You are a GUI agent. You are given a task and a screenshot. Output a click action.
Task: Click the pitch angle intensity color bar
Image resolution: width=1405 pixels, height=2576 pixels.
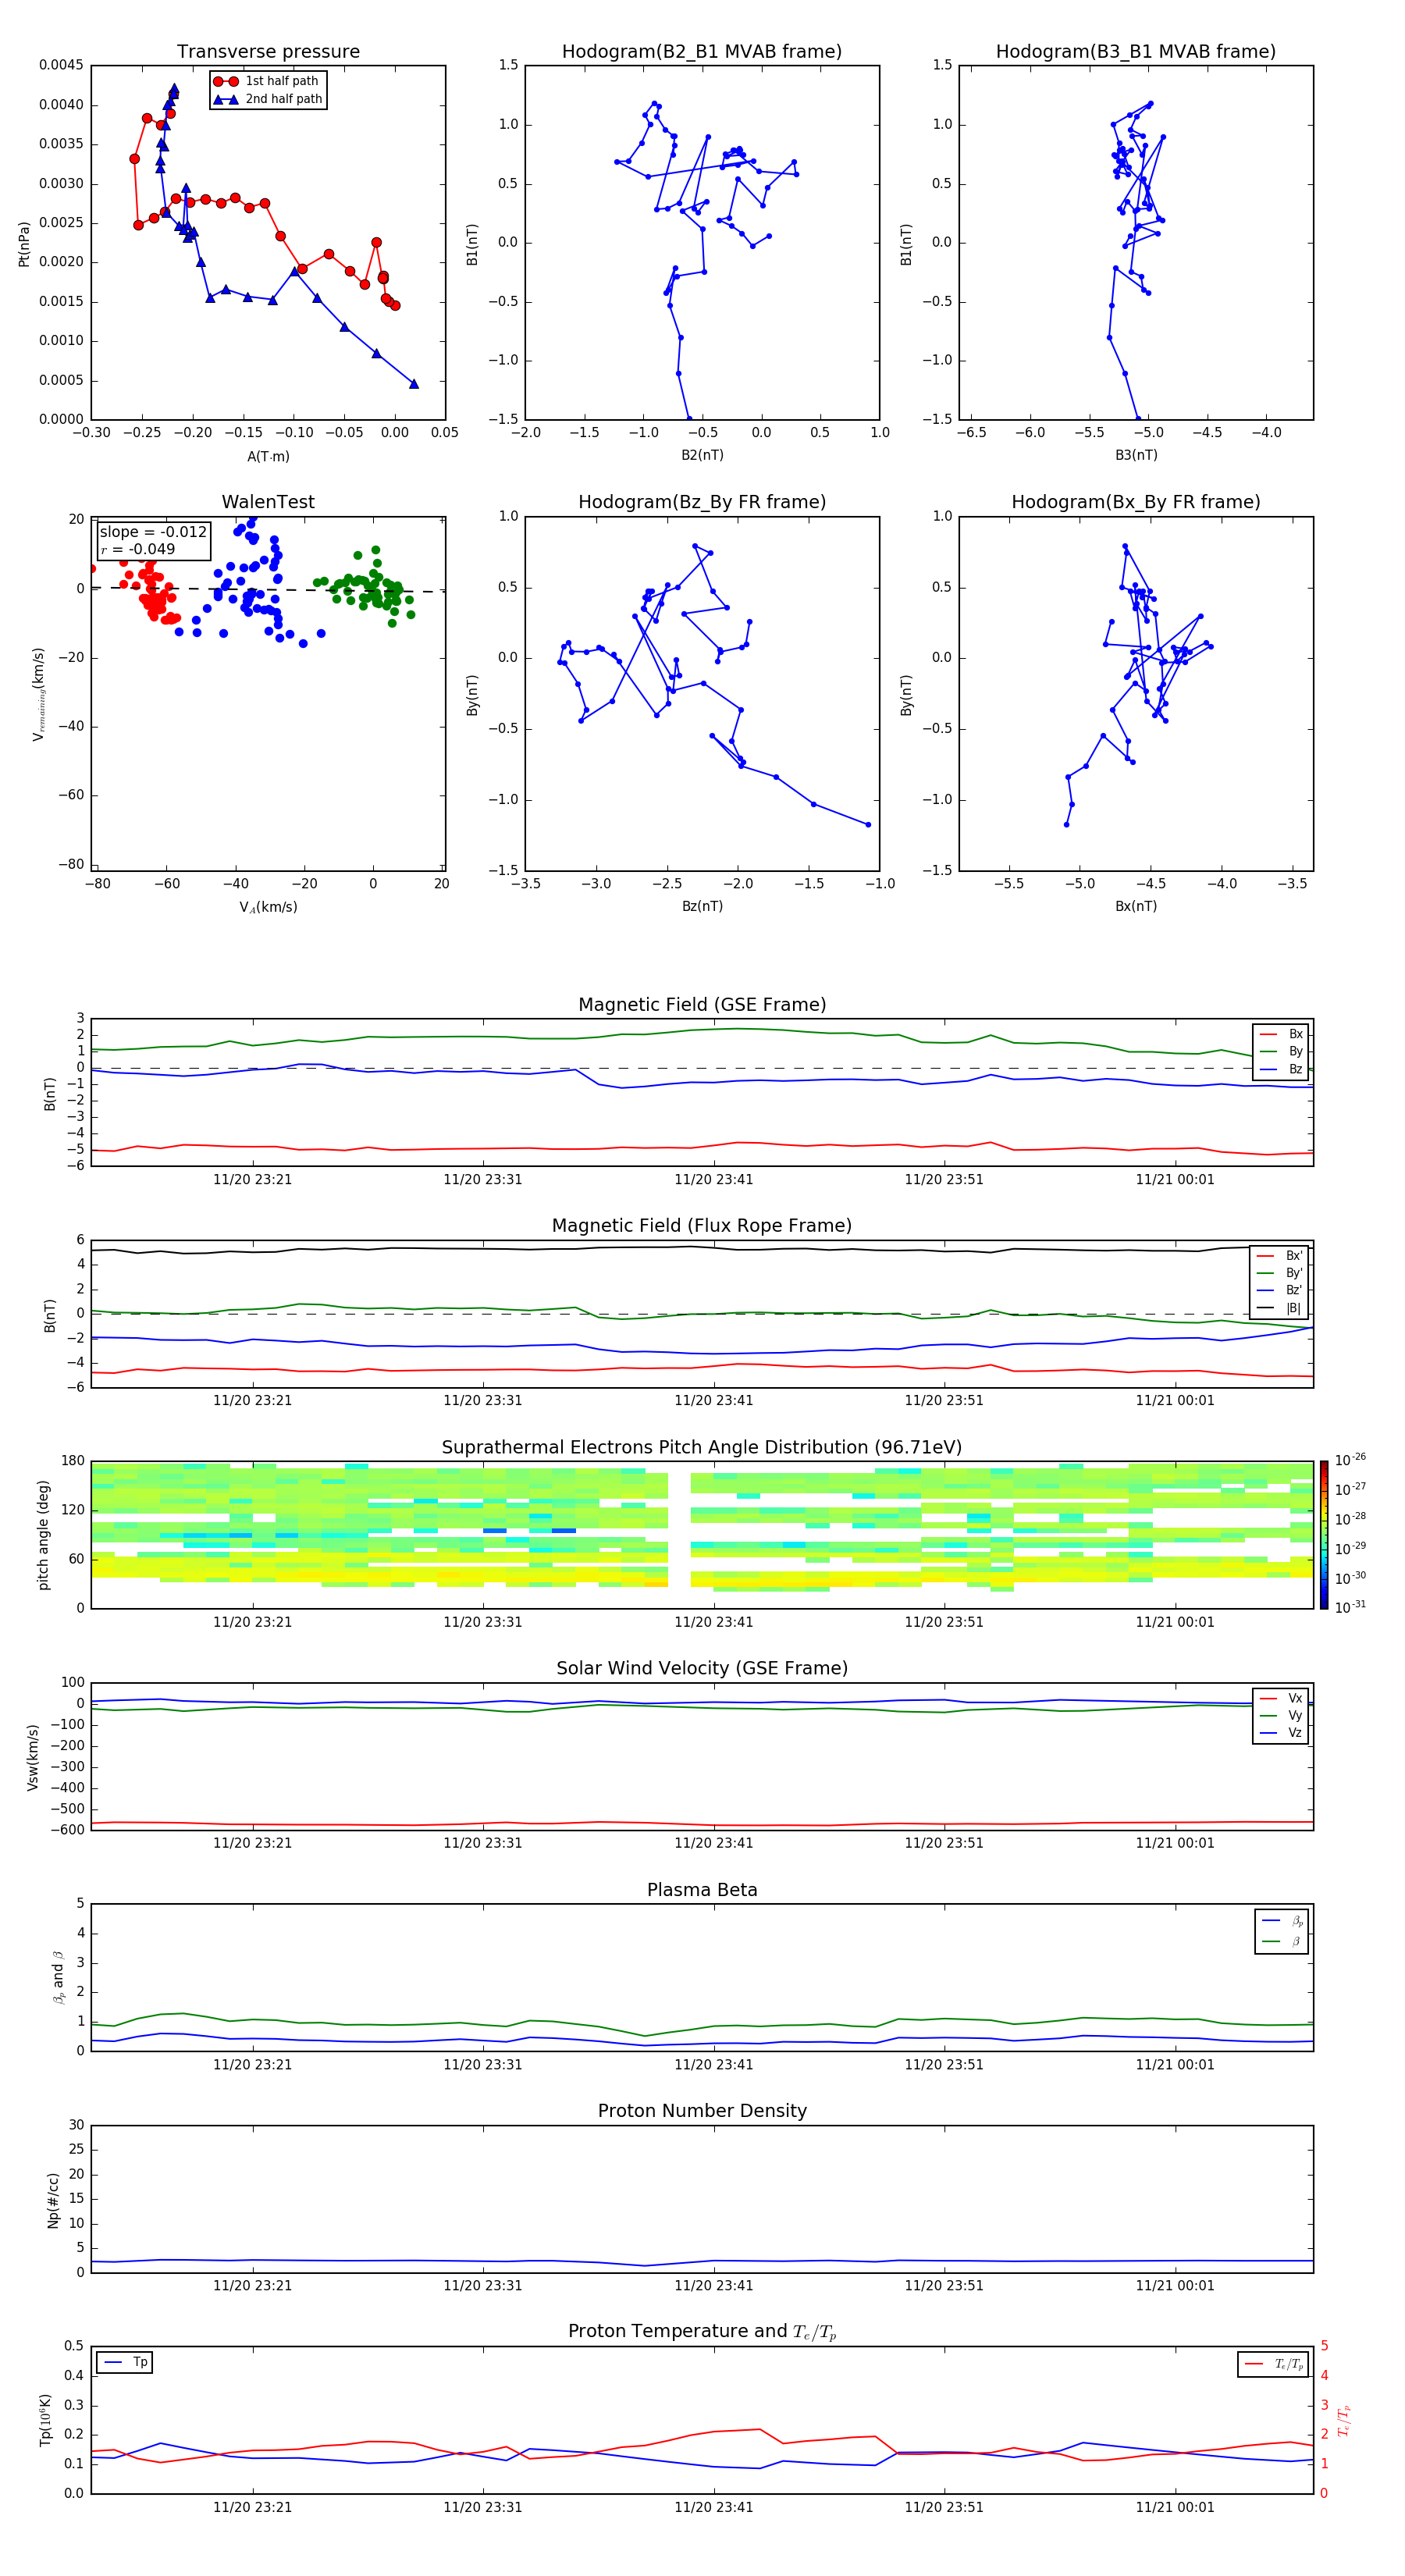click(x=1324, y=1535)
